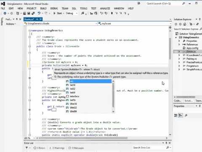This screenshot has width=202, height=152.
Task: Select the PrecisePoint.cs file
Action: (x=194, y=62)
